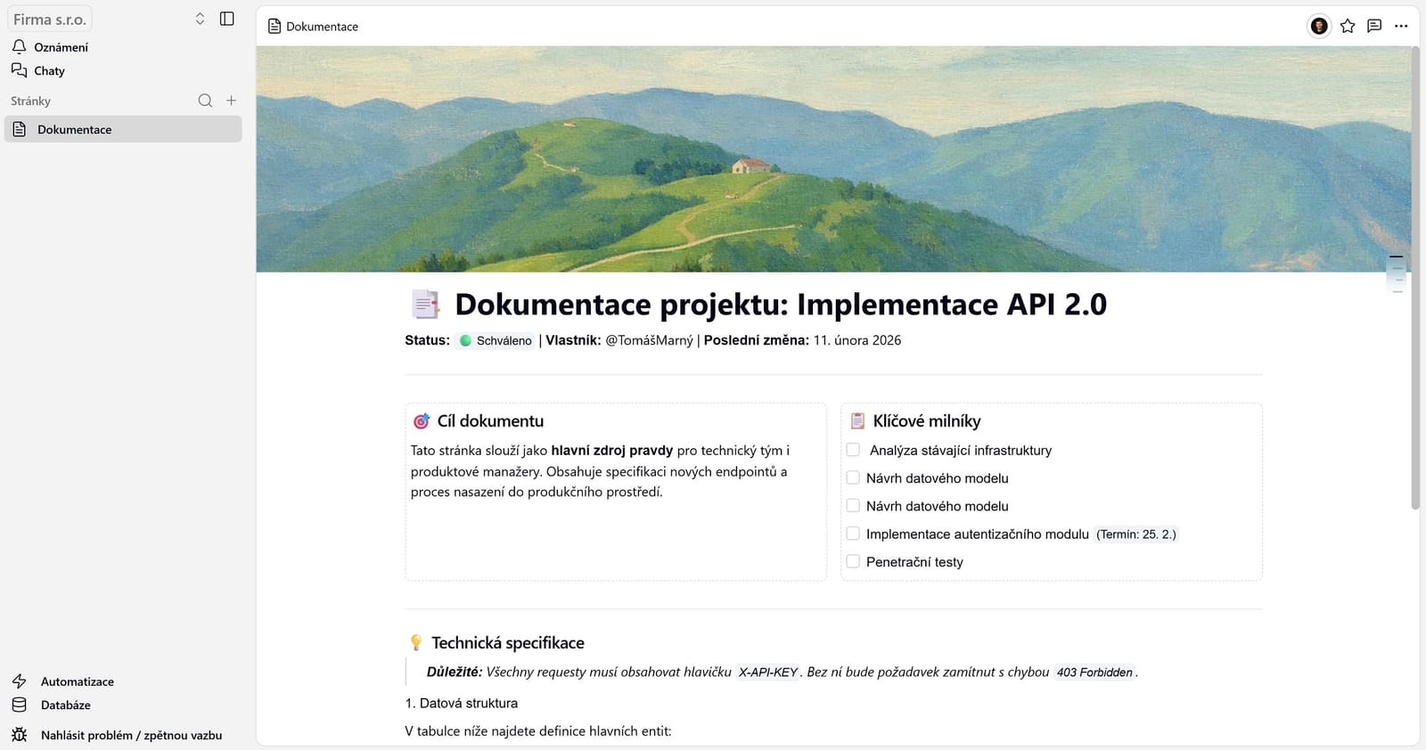Click the lightning bolt Automatizace icon
This screenshot has height=750, width=1426.
point(19,681)
